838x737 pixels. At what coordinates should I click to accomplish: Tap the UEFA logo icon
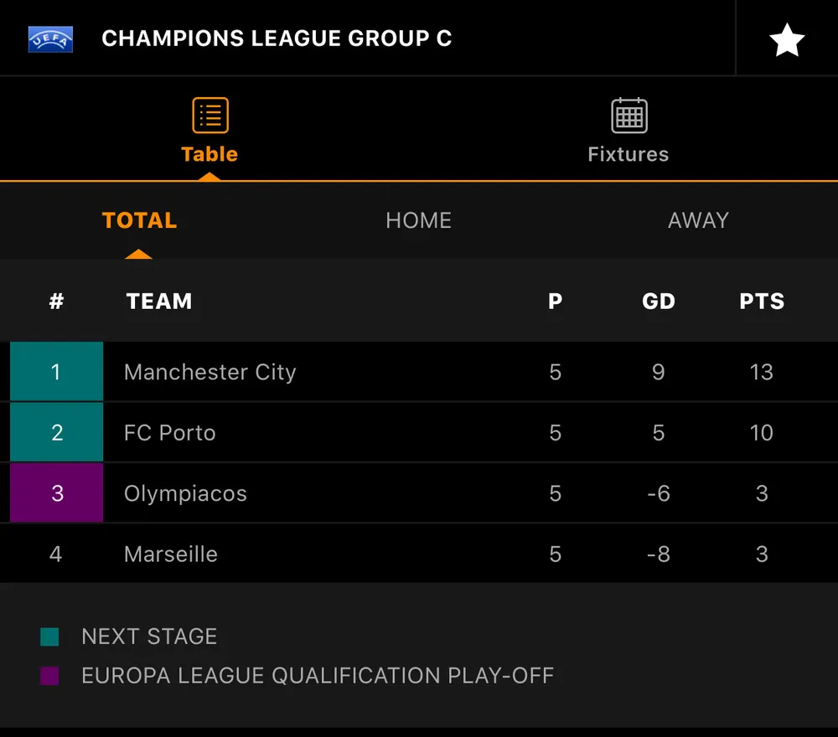click(50, 39)
